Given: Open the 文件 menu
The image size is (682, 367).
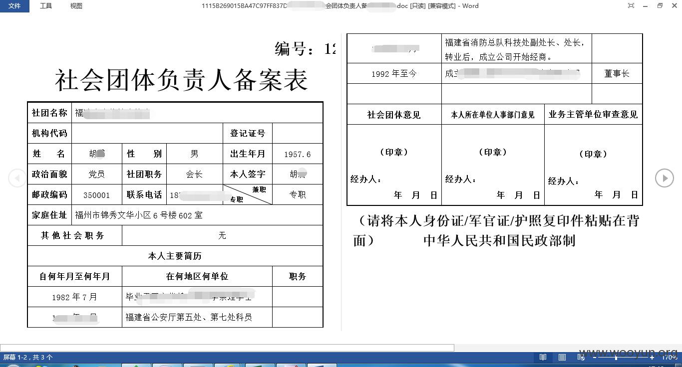Looking at the screenshot, I should 14,6.
